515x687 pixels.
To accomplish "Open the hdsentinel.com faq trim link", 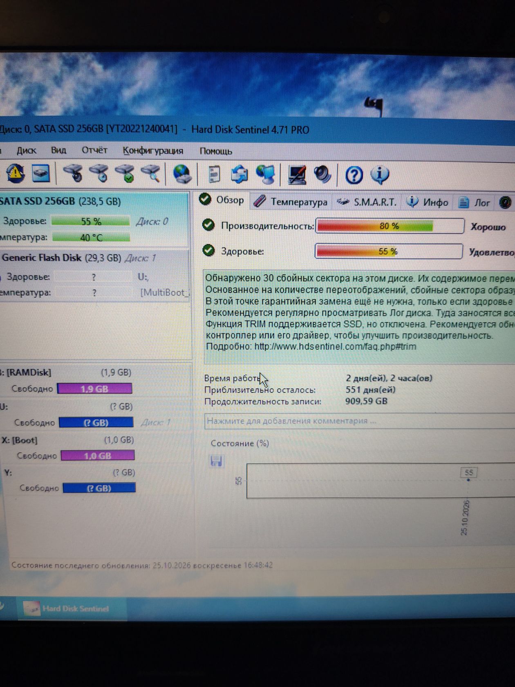I will point(335,347).
